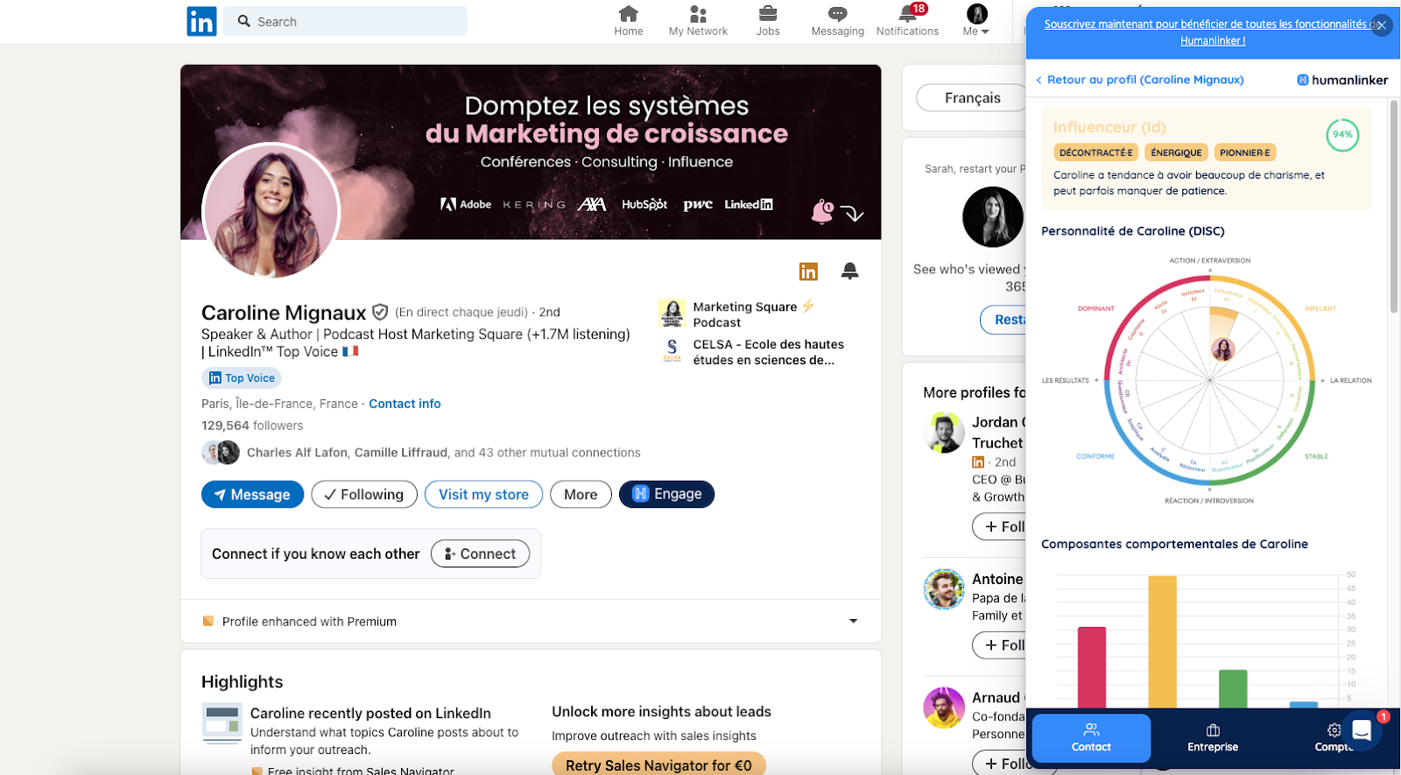The height and width of the screenshot is (775, 1401).
Task: Click the verification shield next to name
Action: point(380,312)
